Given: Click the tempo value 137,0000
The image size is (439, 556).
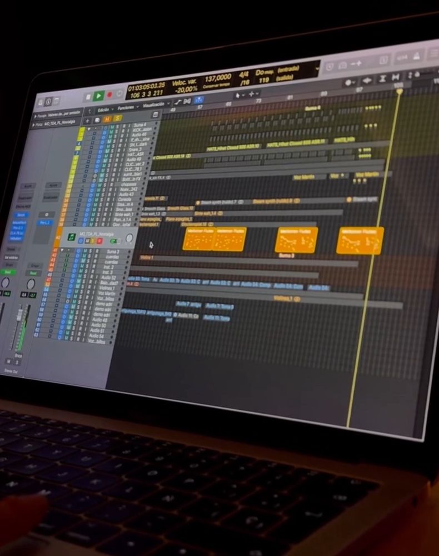Looking at the screenshot, I should click(x=218, y=77).
